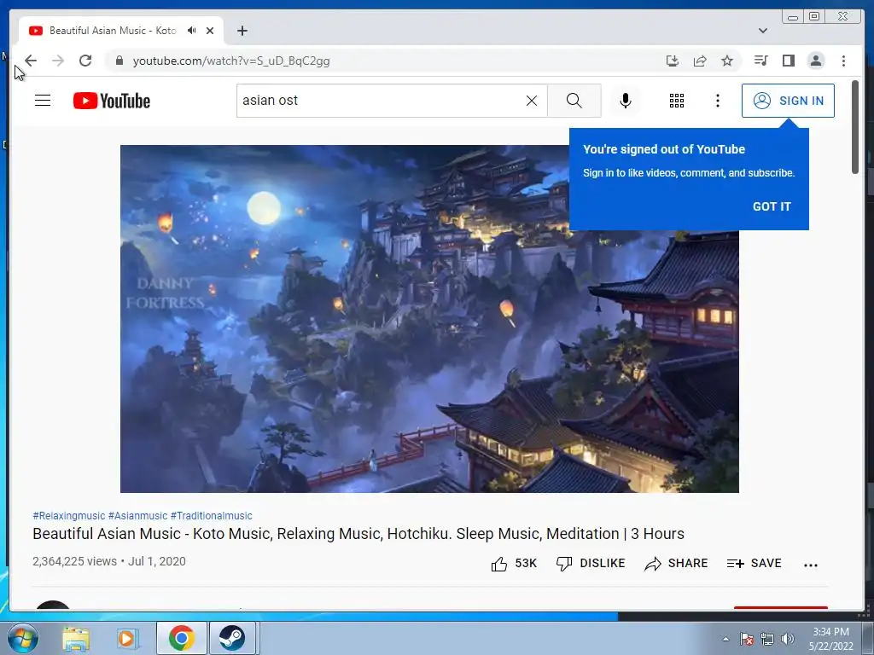Go back with the browser back arrow

(x=31, y=61)
